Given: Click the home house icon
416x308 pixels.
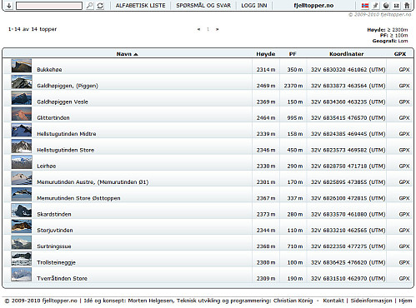Looking at the screenshot, I should pos(407,5).
